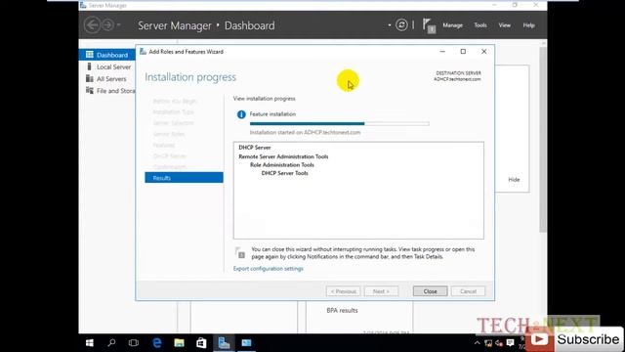This screenshot has width=625, height=352.
Task: Open File Explorer from taskbar
Action: (x=180, y=343)
